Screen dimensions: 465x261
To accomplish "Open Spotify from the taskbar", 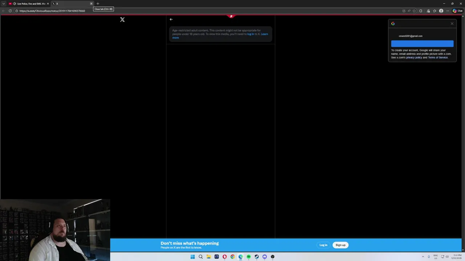I will click(248, 257).
